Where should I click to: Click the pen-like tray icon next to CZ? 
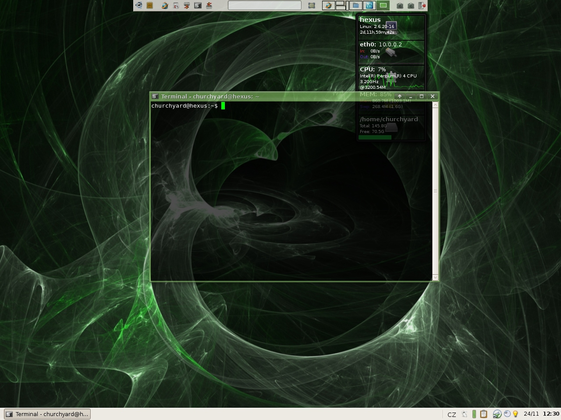[x=464, y=414]
